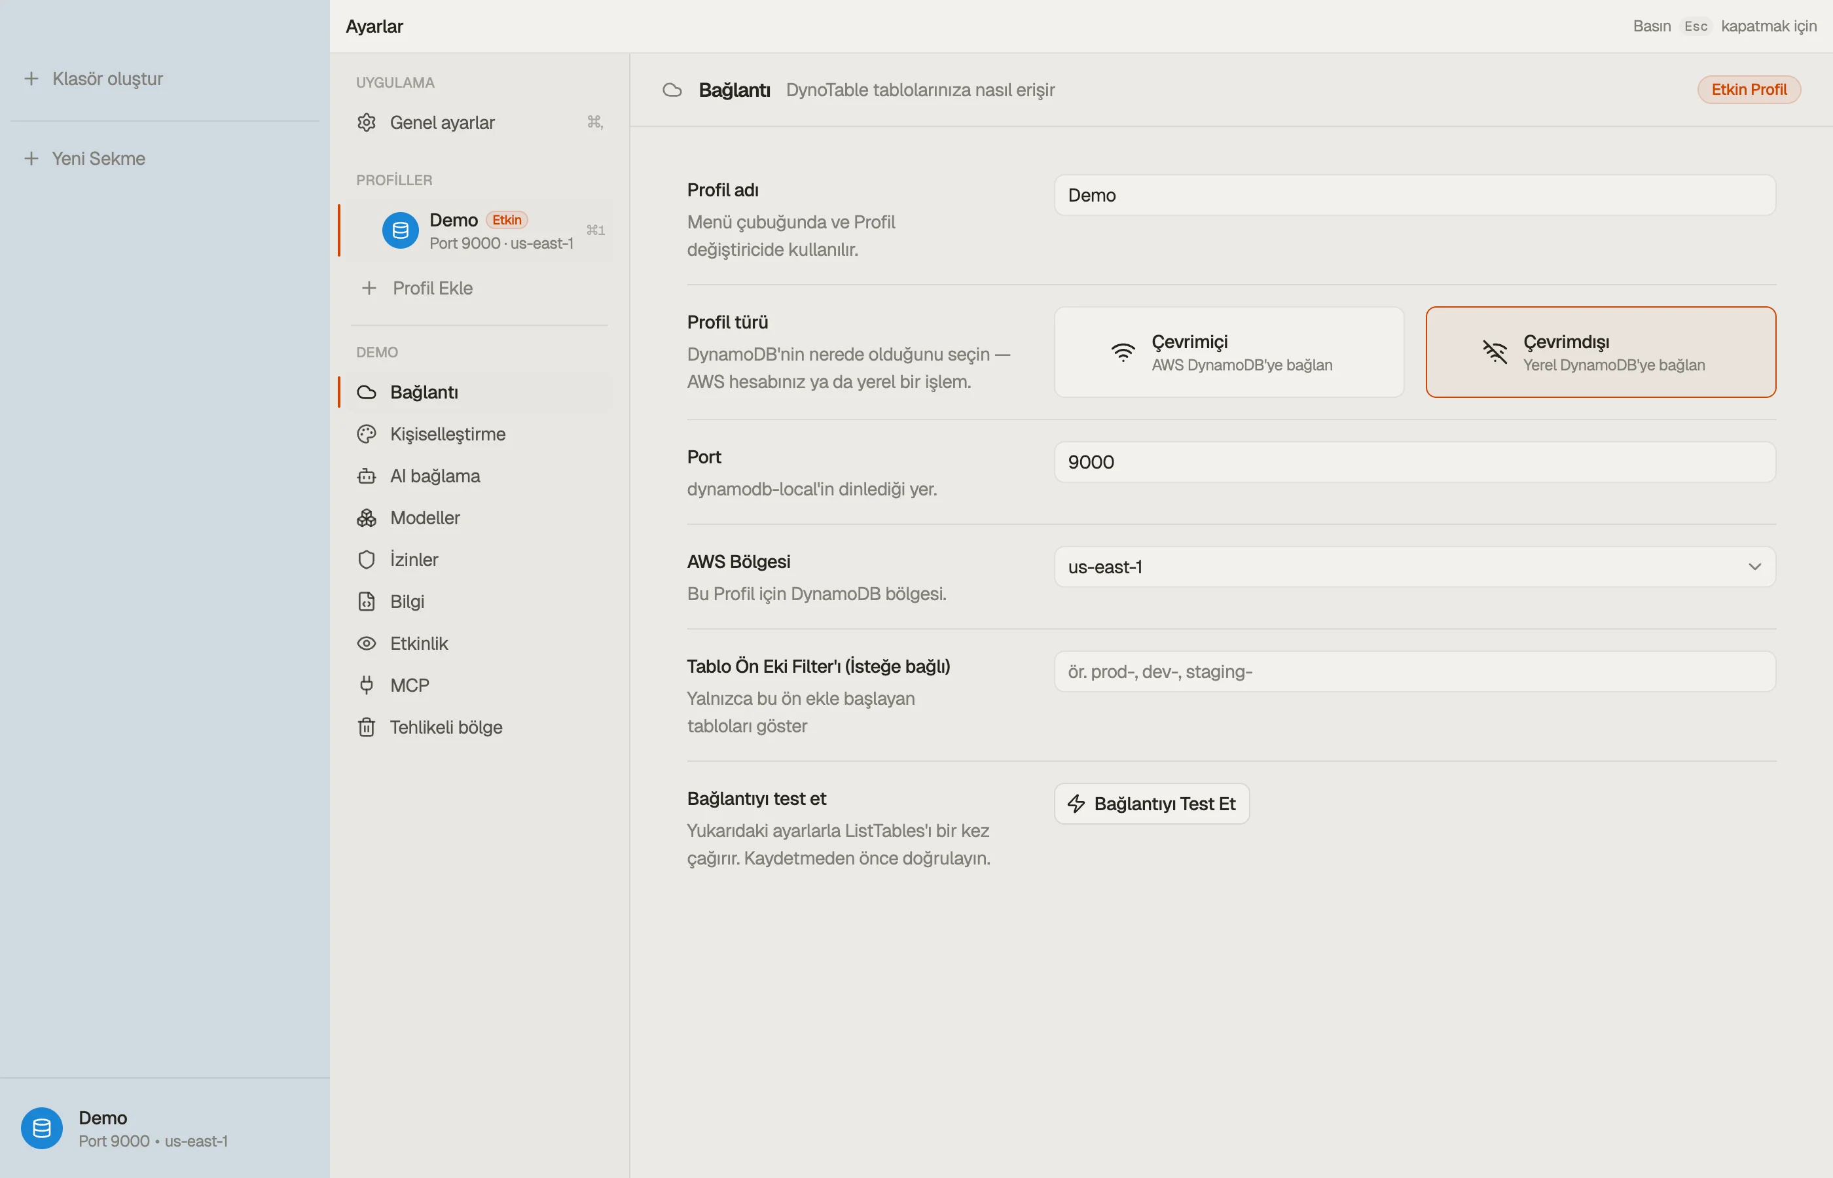Click the UYGULAMA section heading

(395, 82)
